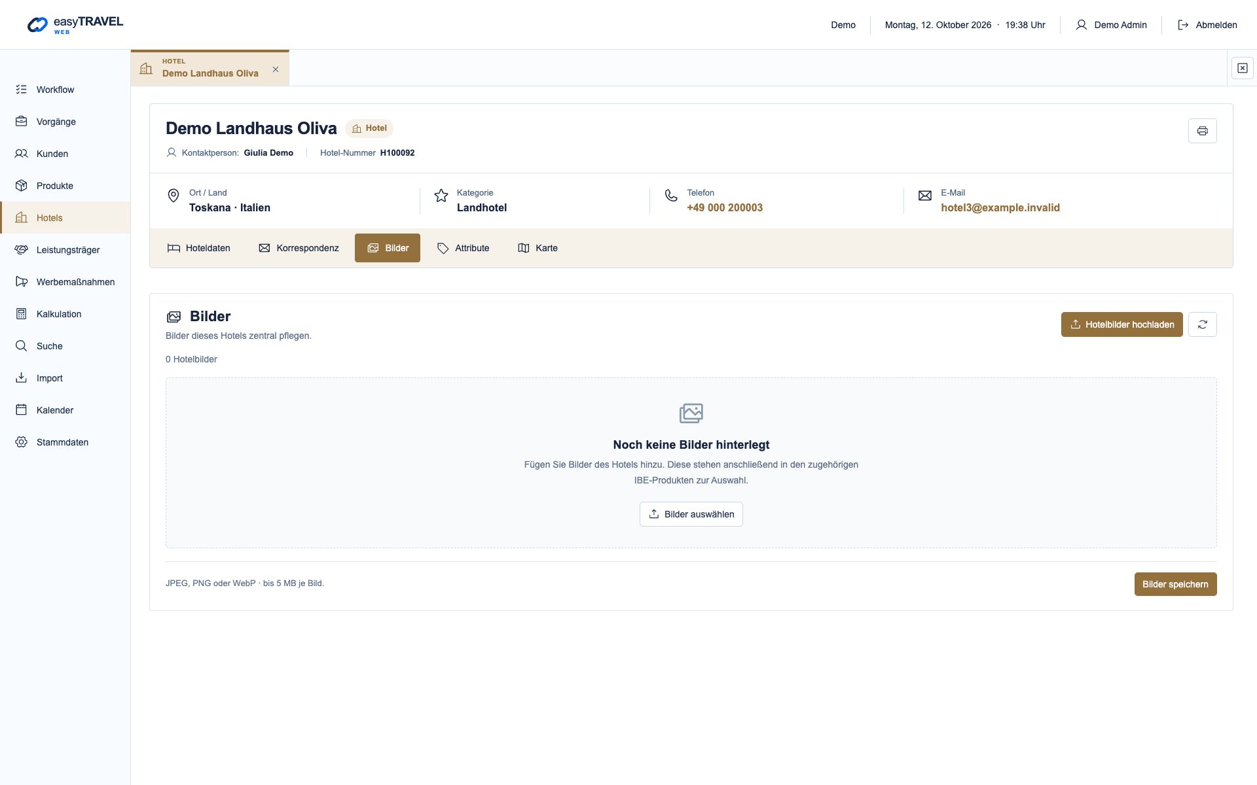Open the Attribute tab
This screenshot has height=785, width=1257.
pos(464,248)
